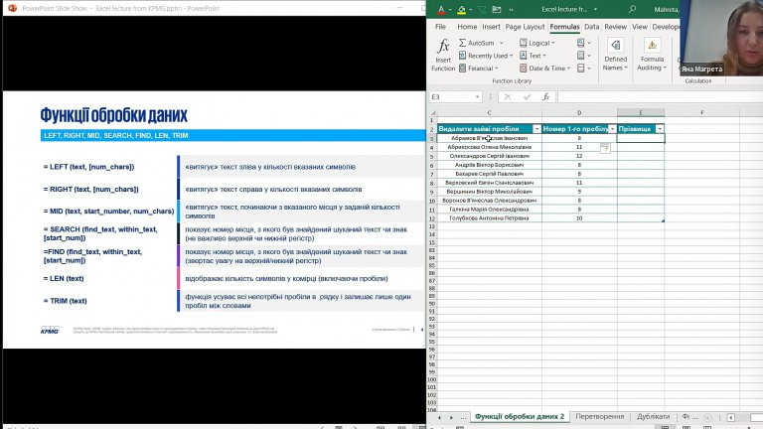Click the Select All corner triangle
The height and width of the screenshot is (429, 763).
[x=432, y=112]
